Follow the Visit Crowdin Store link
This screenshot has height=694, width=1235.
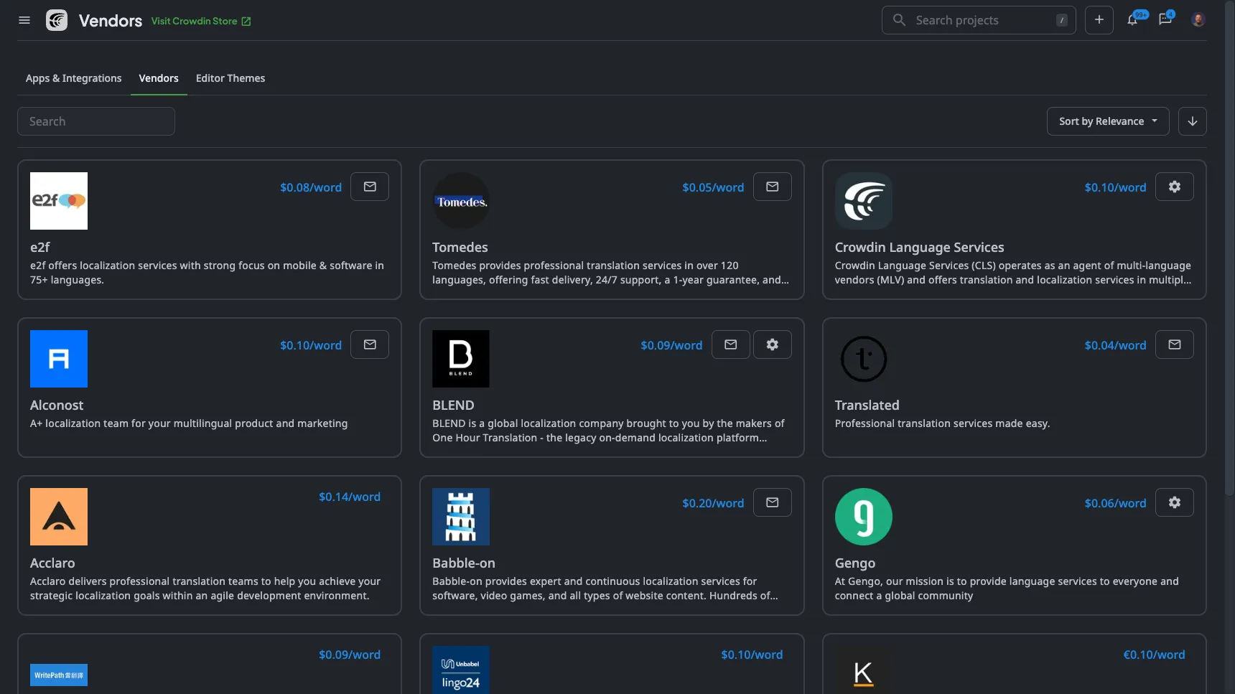[201, 21]
